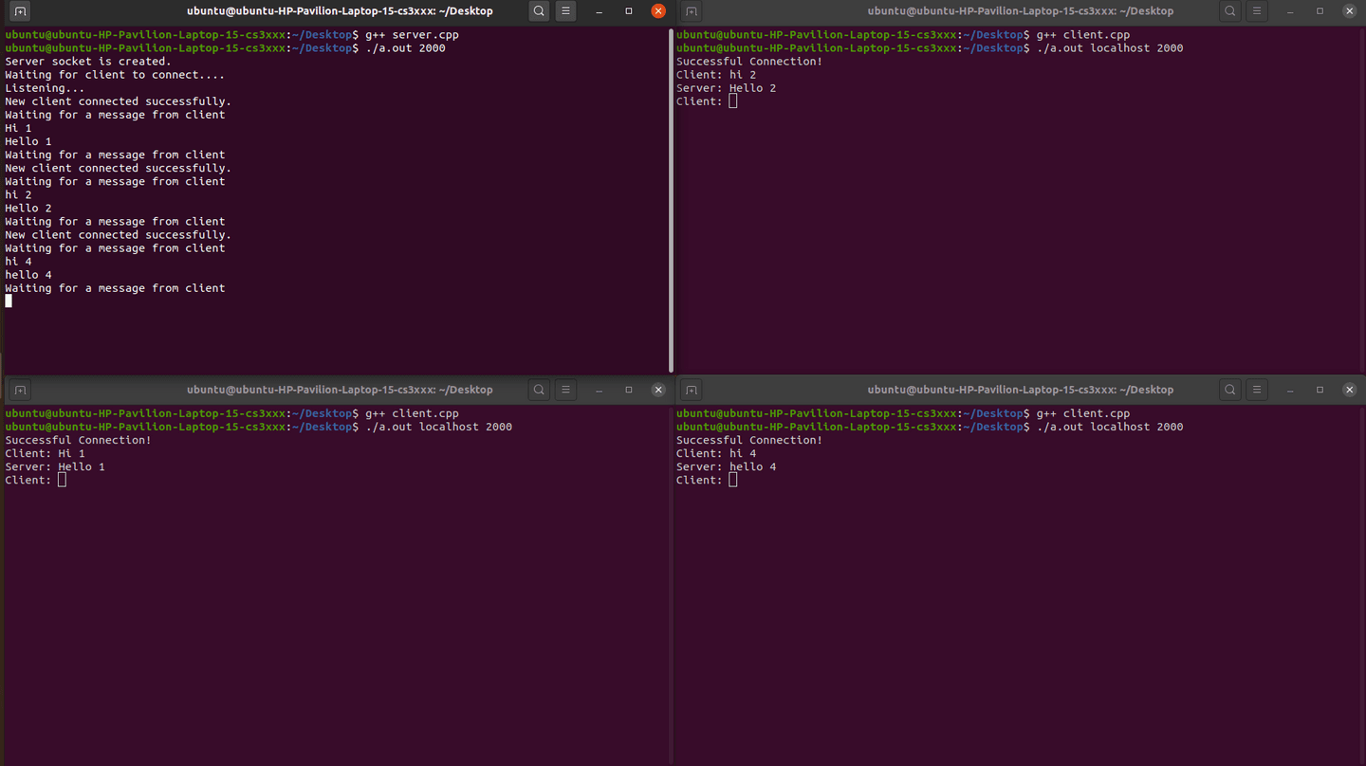Image resolution: width=1366 pixels, height=766 pixels.
Task: Search in the 'Hi 1' client terminal
Action: click(539, 390)
